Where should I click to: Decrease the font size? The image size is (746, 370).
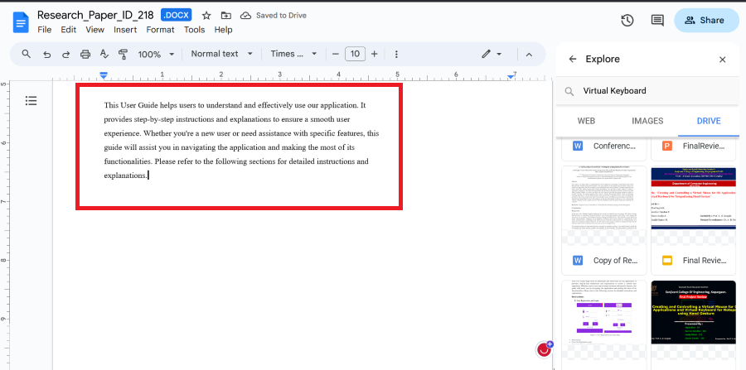[x=336, y=54]
